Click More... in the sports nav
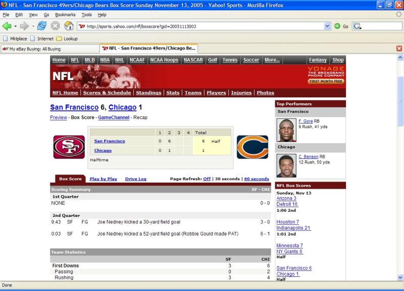Viewport: 404px width, 291px height. (272, 60)
